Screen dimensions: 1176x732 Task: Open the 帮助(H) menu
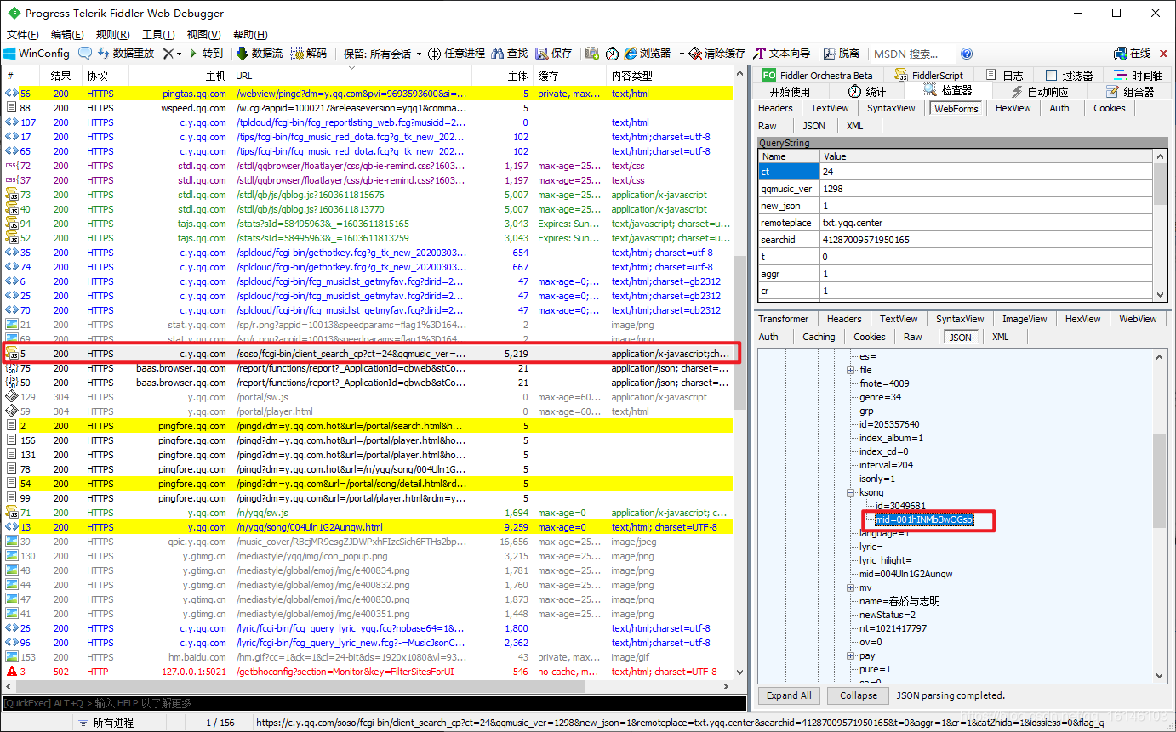click(249, 35)
